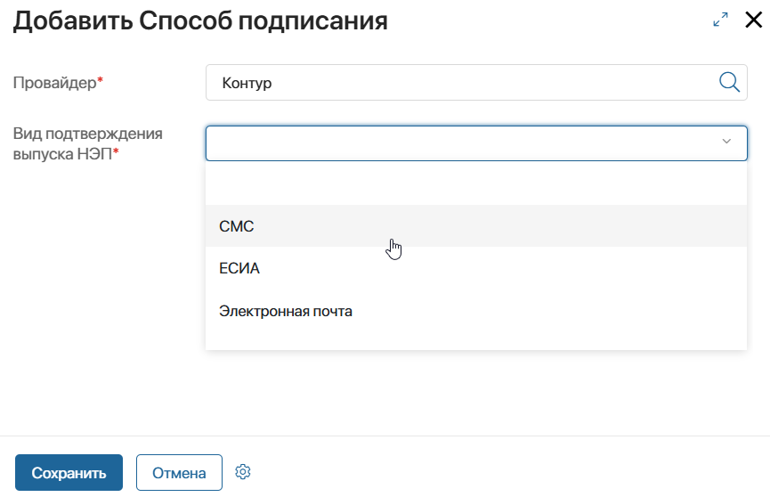Click the dialog title Добавить Способ подписания

click(200, 21)
